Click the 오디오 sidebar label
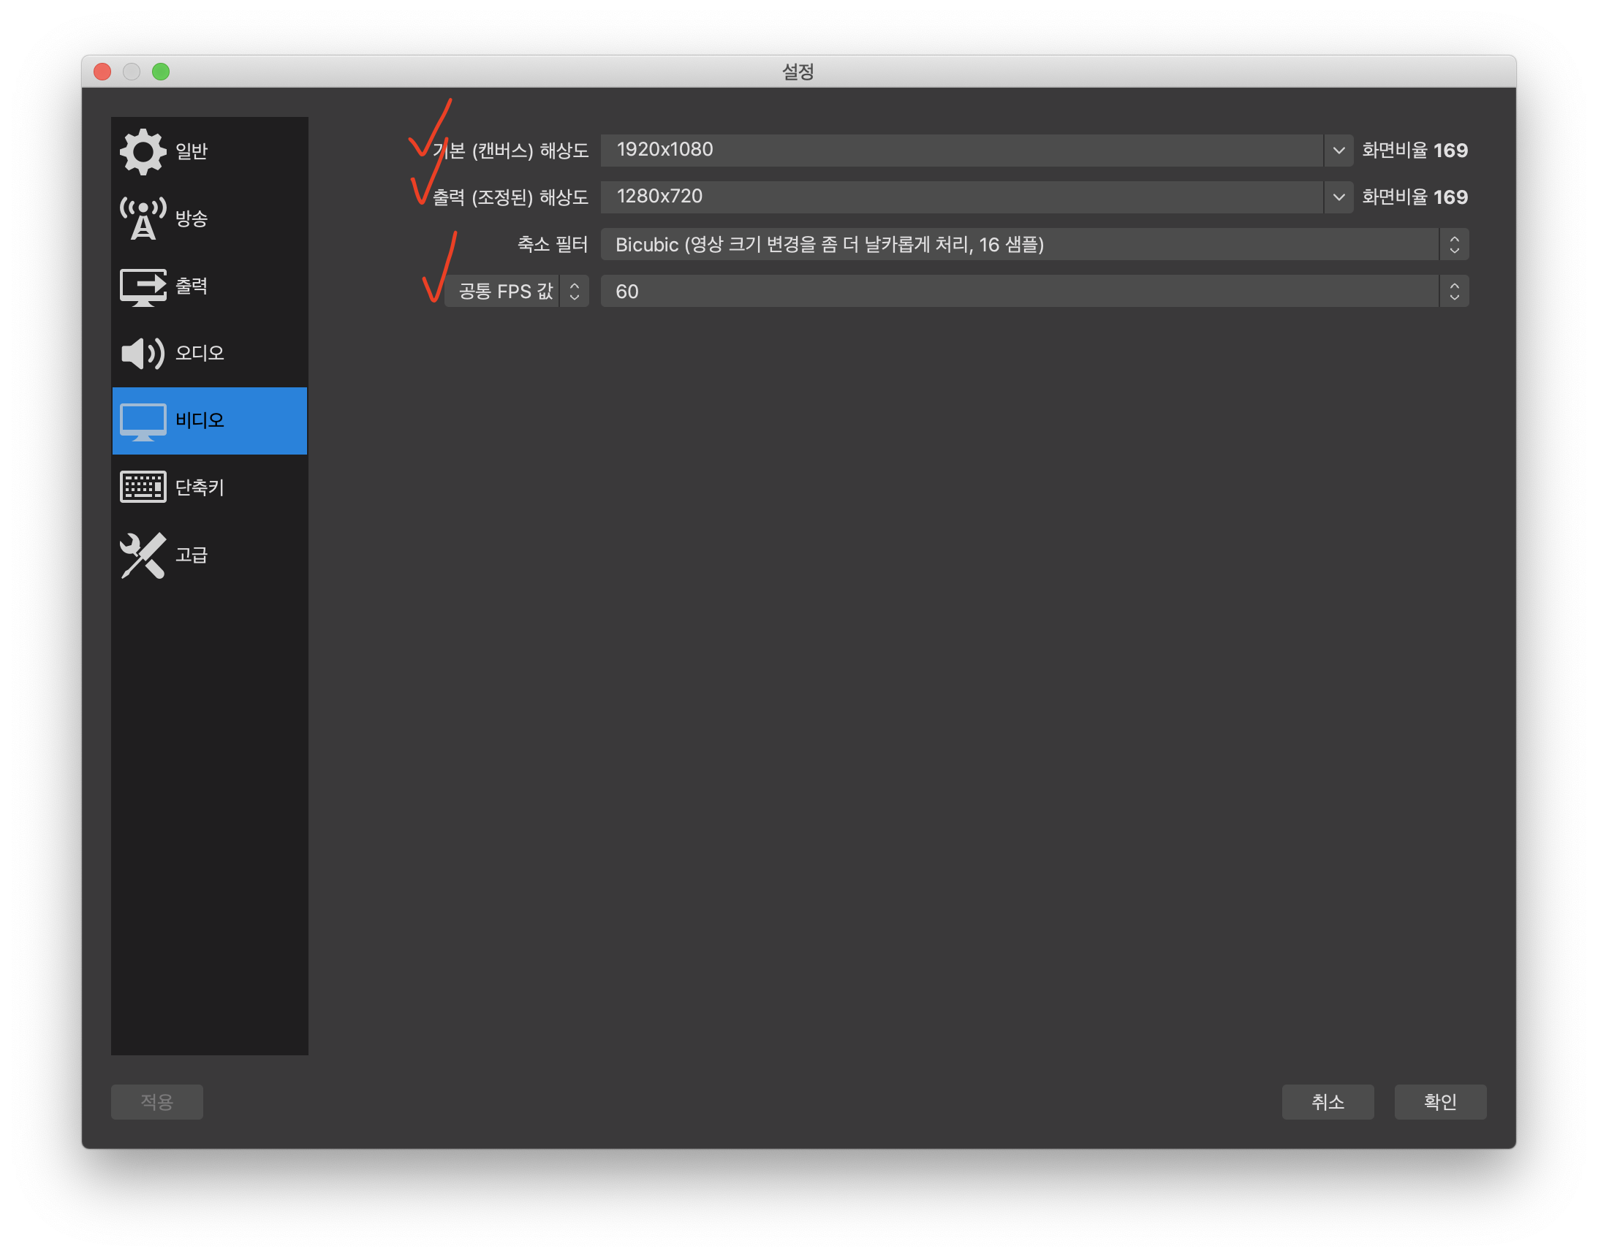1598x1257 pixels. tap(200, 353)
